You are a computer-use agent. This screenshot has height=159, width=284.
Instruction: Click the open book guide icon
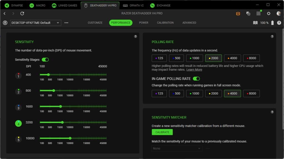click(x=255, y=23)
